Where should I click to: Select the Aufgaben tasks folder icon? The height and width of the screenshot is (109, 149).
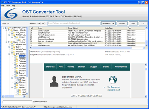(17, 66)
